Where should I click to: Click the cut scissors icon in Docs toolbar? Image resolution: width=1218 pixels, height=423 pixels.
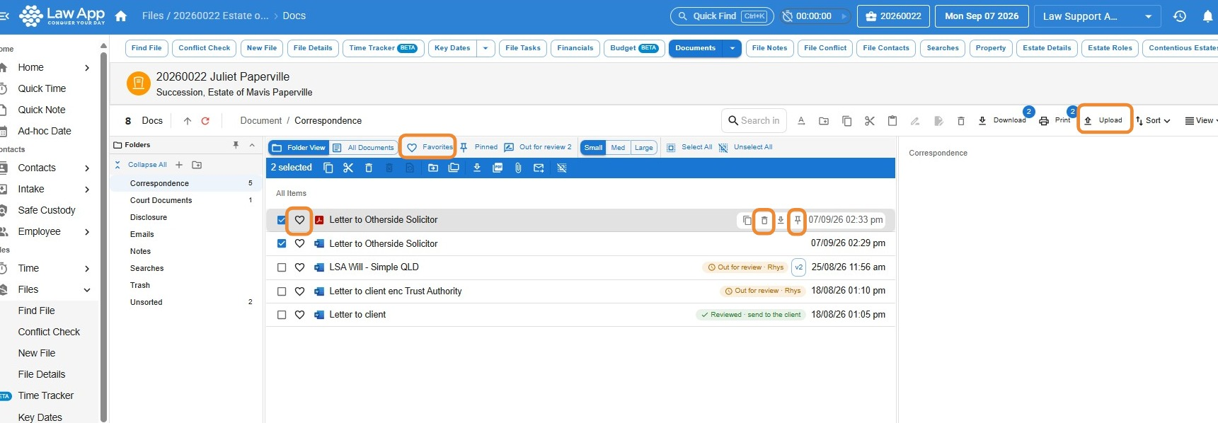(870, 121)
